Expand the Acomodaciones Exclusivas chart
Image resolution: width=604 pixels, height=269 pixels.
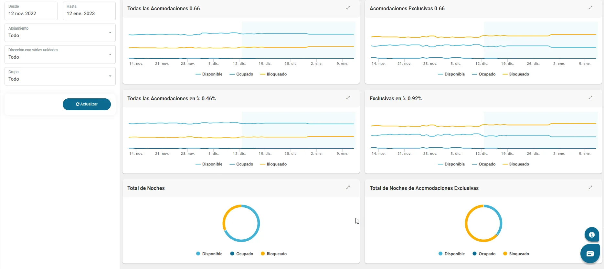[x=590, y=8]
